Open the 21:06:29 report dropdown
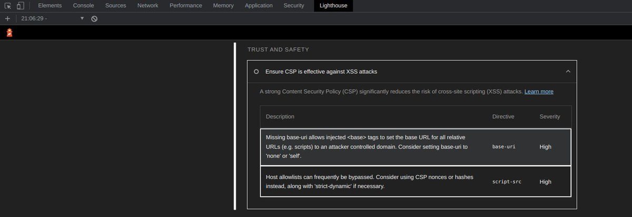 (x=52, y=18)
